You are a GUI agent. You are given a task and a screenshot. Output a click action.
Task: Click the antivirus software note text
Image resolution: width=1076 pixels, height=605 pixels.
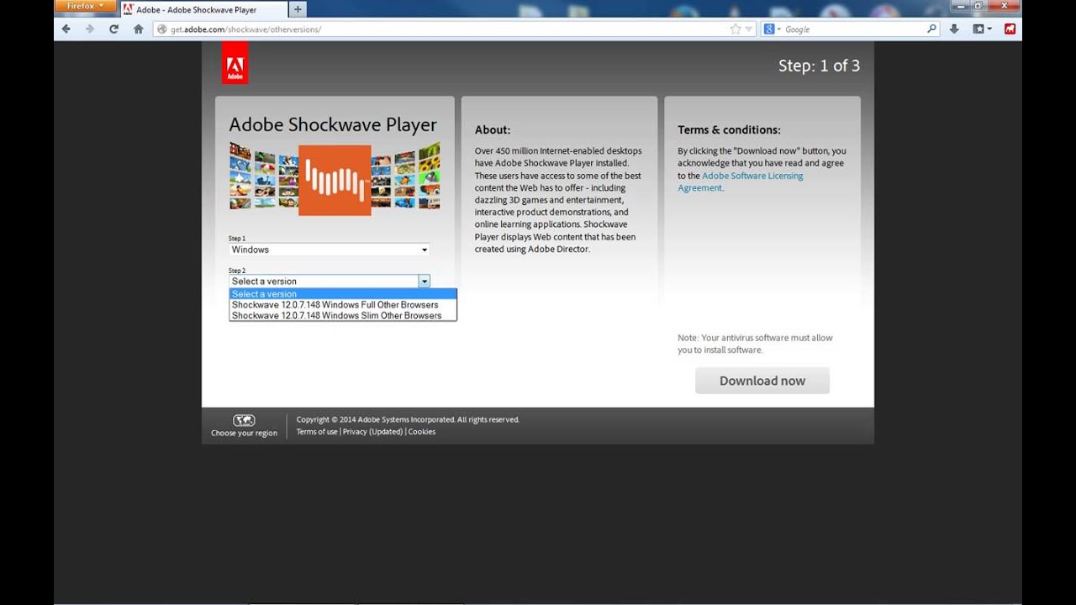pyautogui.click(x=755, y=344)
